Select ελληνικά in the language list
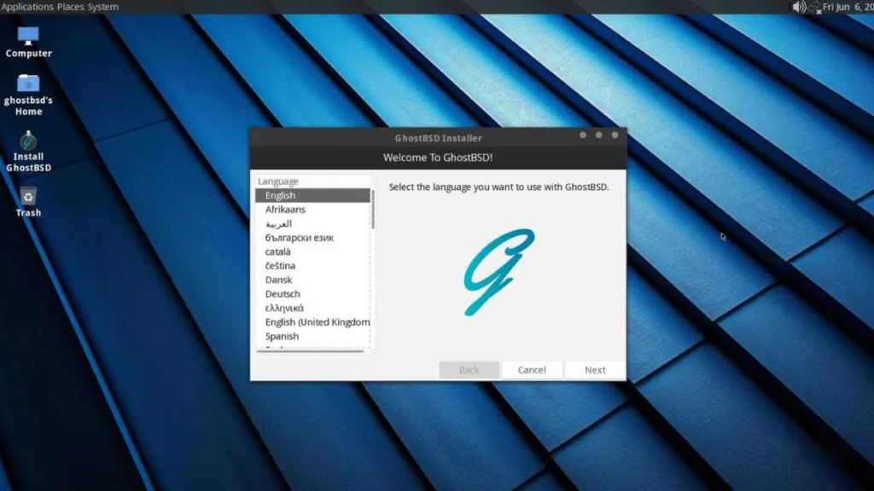Screen dimensions: 874x491 tap(312, 308)
